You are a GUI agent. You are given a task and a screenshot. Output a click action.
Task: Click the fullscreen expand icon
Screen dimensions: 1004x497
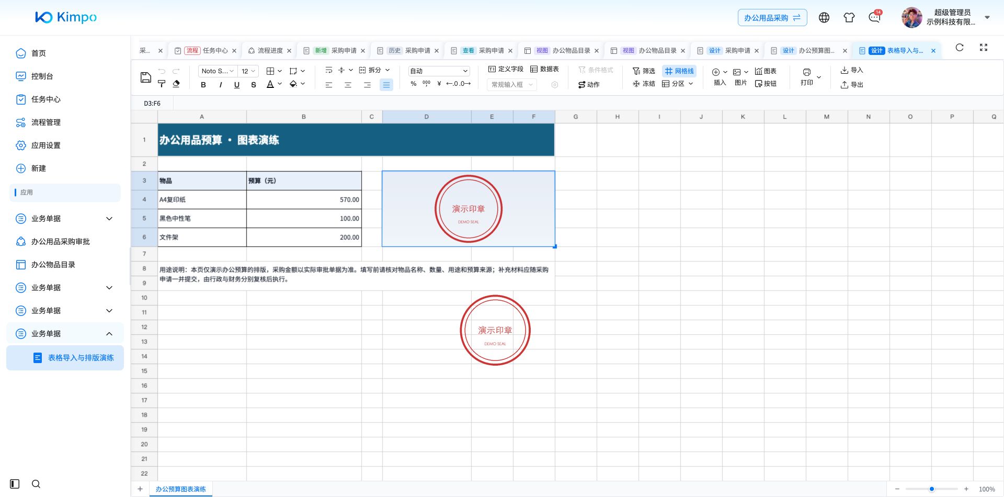point(984,48)
